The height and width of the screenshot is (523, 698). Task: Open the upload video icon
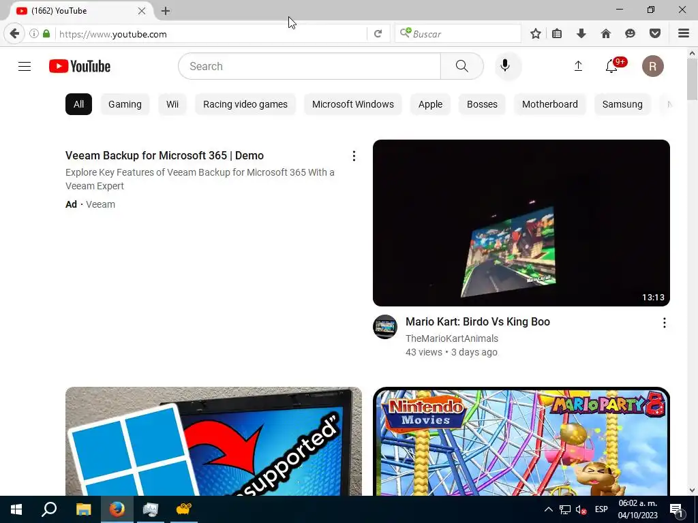pos(578,66)
